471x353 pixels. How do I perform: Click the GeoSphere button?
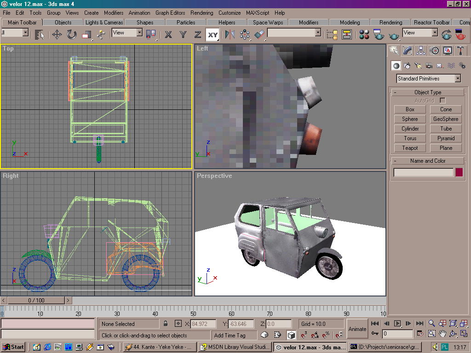(446, 119)
